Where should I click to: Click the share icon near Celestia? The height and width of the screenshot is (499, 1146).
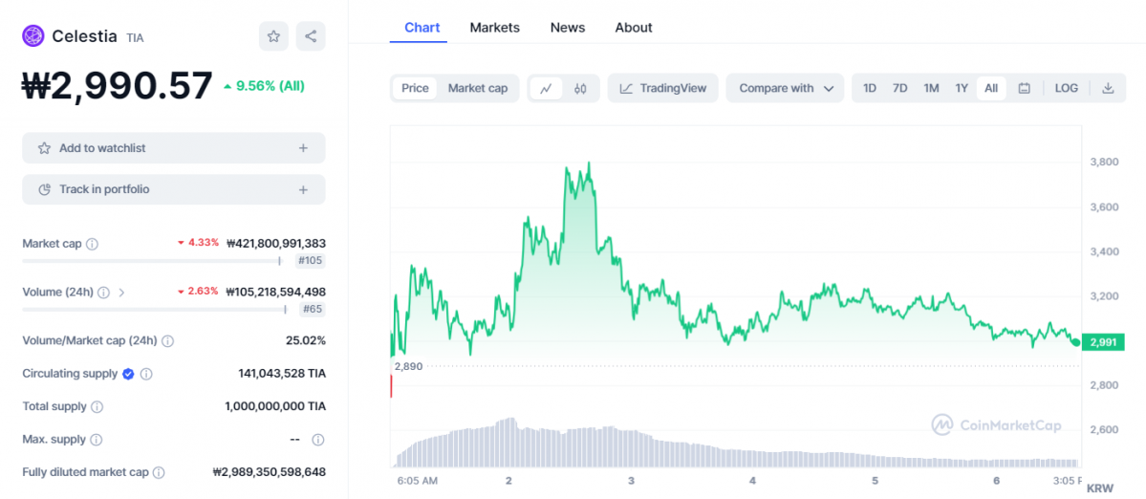[311, 36]
